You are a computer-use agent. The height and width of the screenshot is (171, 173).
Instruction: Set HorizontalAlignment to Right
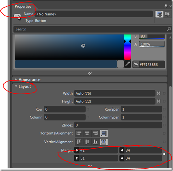click(x=95, y=134)
